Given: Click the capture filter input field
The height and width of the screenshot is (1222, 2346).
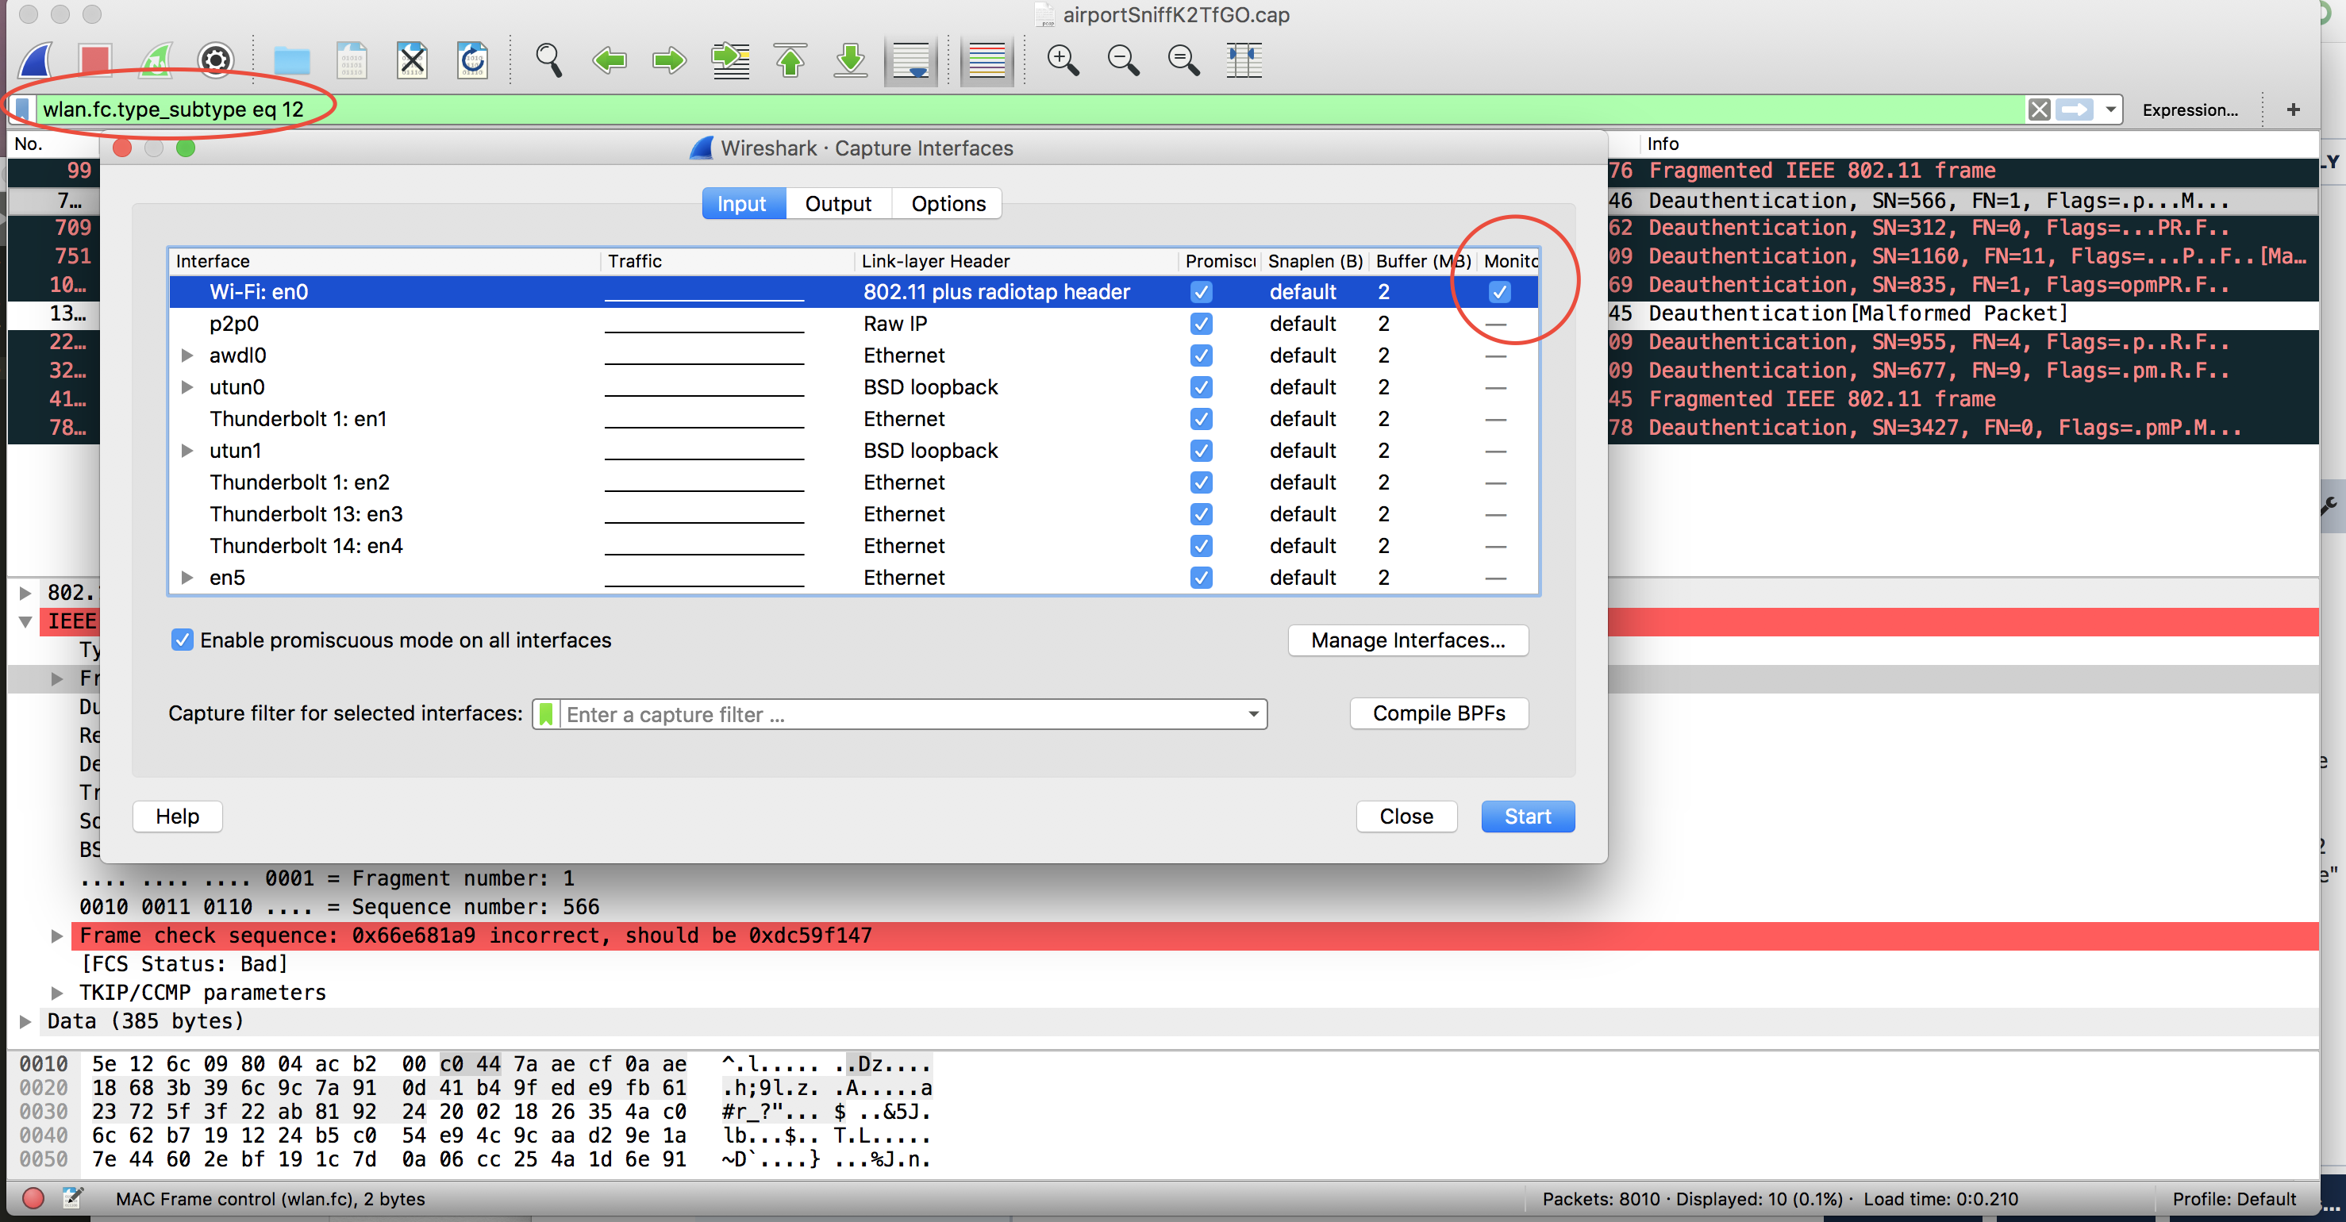Looking at the screenshot, I should tap(902, 714).
